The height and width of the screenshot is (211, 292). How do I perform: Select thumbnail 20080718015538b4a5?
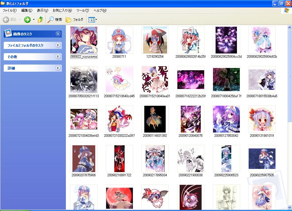coord(262,80)
